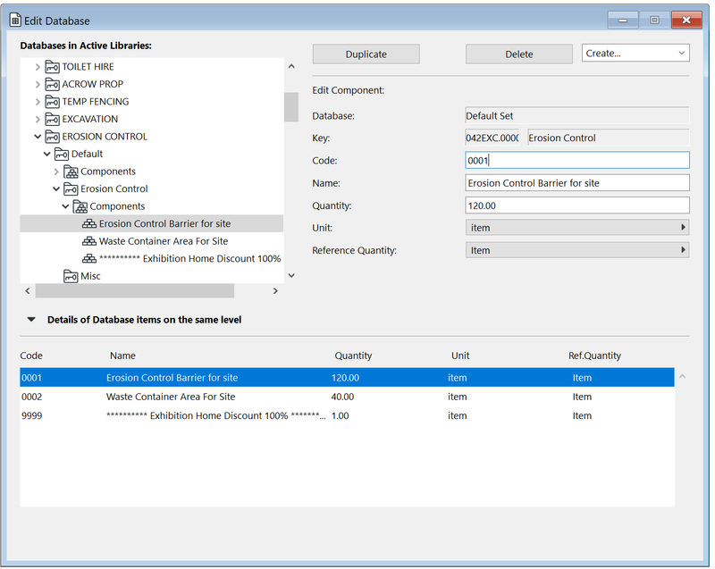This screenshot has height=569, width=715.
Task: Click into the Name input field
Action: (x=577, y=183)
